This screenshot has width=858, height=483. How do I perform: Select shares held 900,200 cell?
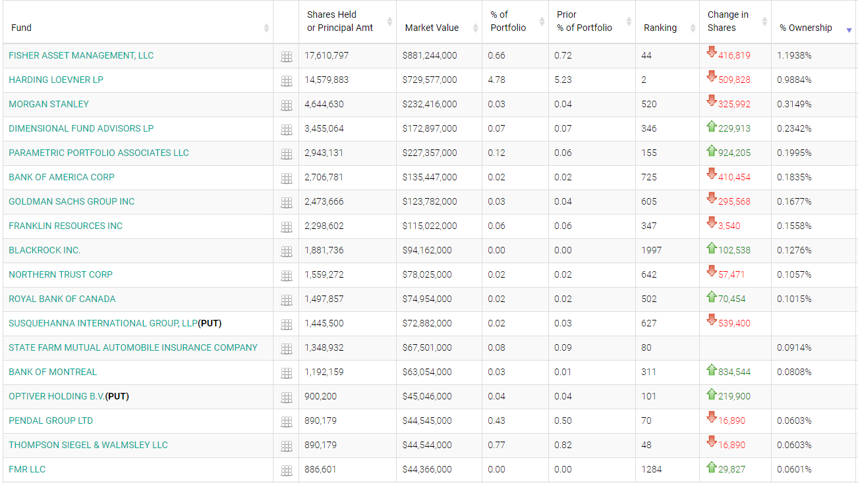321,396
